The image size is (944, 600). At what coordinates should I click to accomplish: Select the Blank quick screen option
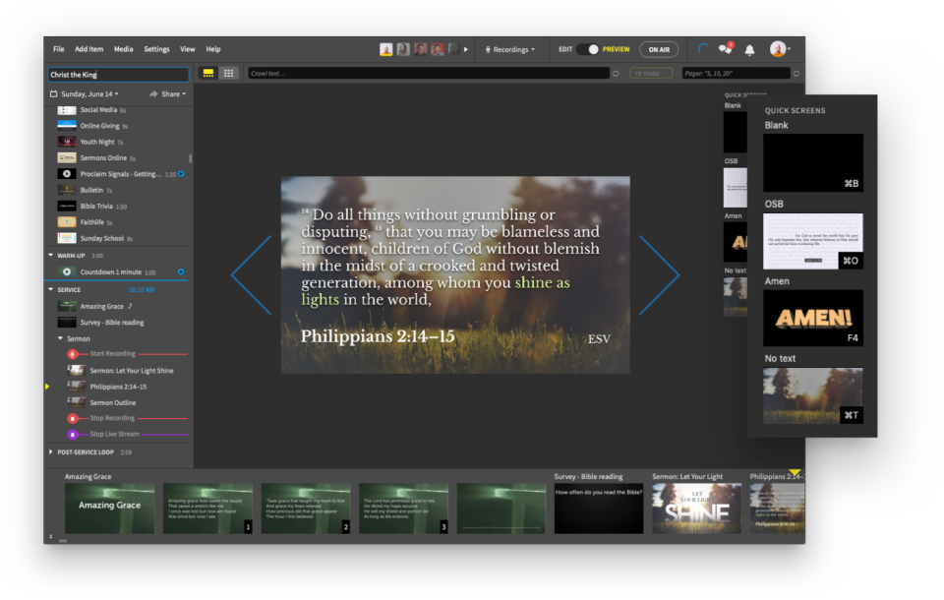[x=812, y=162]
